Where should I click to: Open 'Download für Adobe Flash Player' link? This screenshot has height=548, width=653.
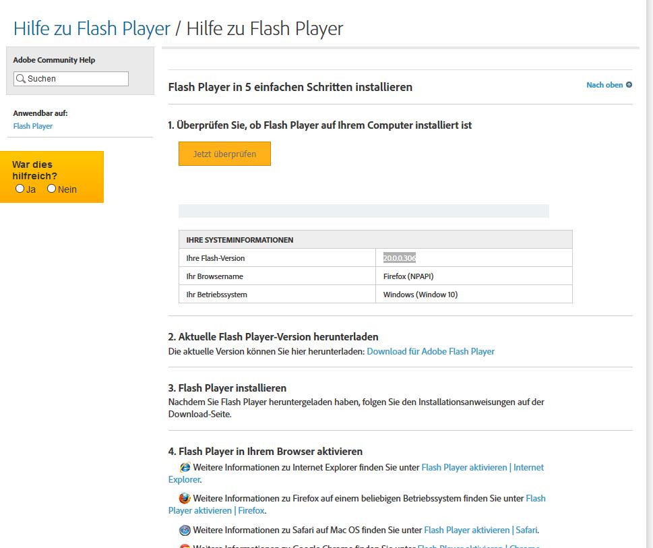coord(431,351)
